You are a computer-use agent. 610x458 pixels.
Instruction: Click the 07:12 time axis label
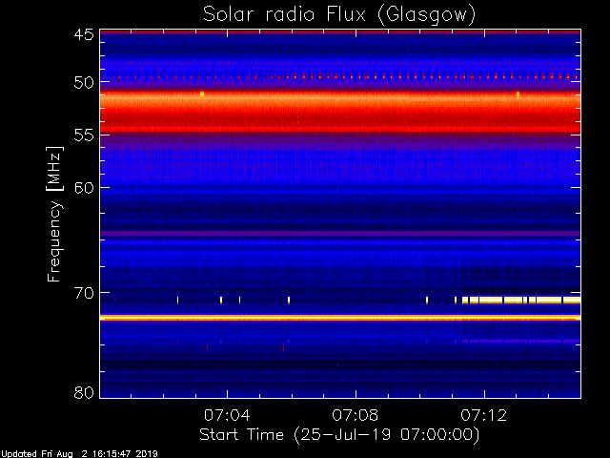pyautogui.click(x=484, y=416)
